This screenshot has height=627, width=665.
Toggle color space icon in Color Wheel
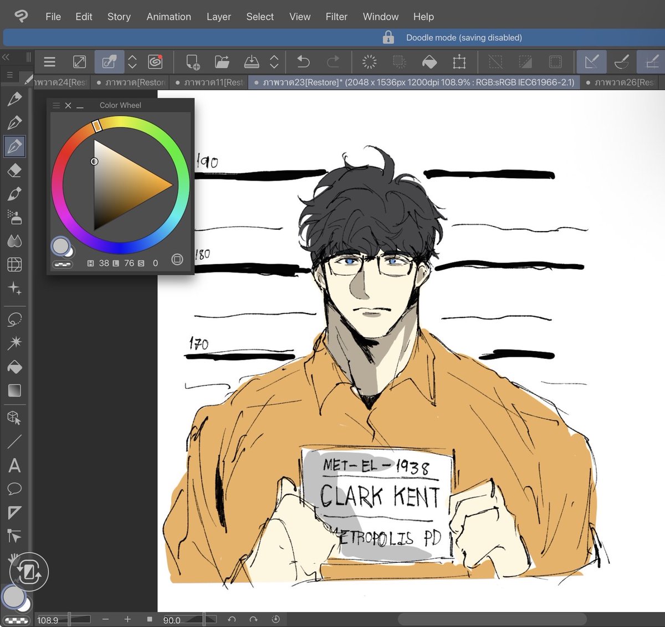pyautogui.click(x=177, y=259)
